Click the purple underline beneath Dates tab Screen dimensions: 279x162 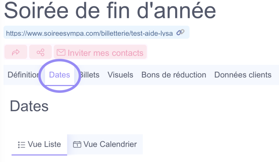[59, 85]
